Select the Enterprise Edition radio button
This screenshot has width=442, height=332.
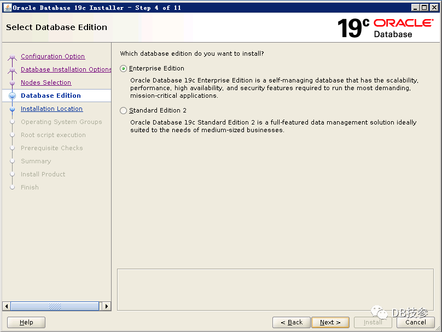click(x=123, y=69)
